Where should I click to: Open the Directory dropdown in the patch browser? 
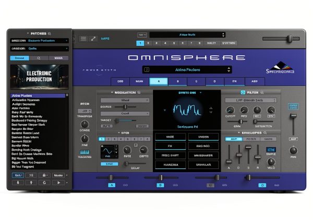point(39,41)
